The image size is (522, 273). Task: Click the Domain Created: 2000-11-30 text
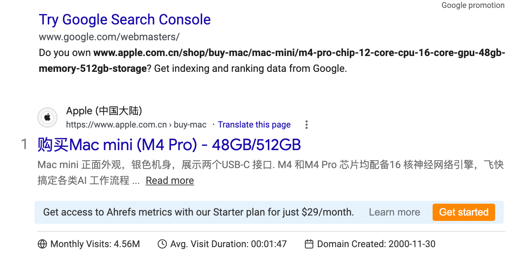(376, 244)
